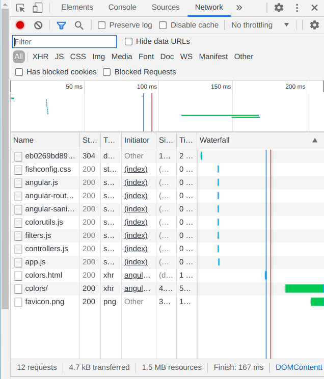
Task: Focus the Filter text field
Action: 64,42
